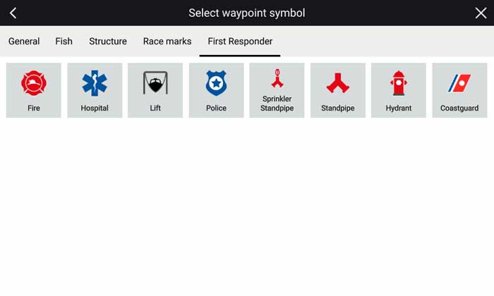494x296 pixels.
Task: Switch to the Structure tab
Action: 108,42
